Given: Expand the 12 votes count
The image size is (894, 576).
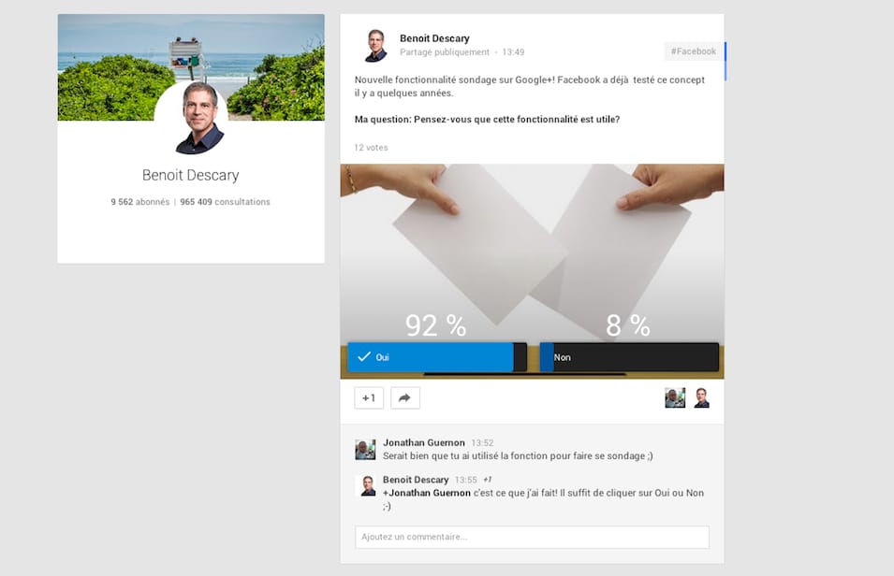Looking at the screenshot, I should (x=370, y=147).
